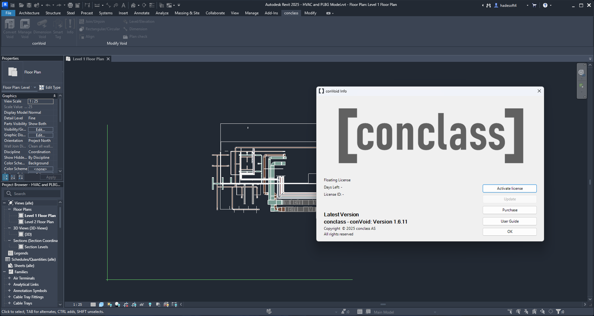Image resolution: width=594 pixels, height=316 pixels.
Task: Select the Text tool in quick access toolbar
Action: point(123,5)
